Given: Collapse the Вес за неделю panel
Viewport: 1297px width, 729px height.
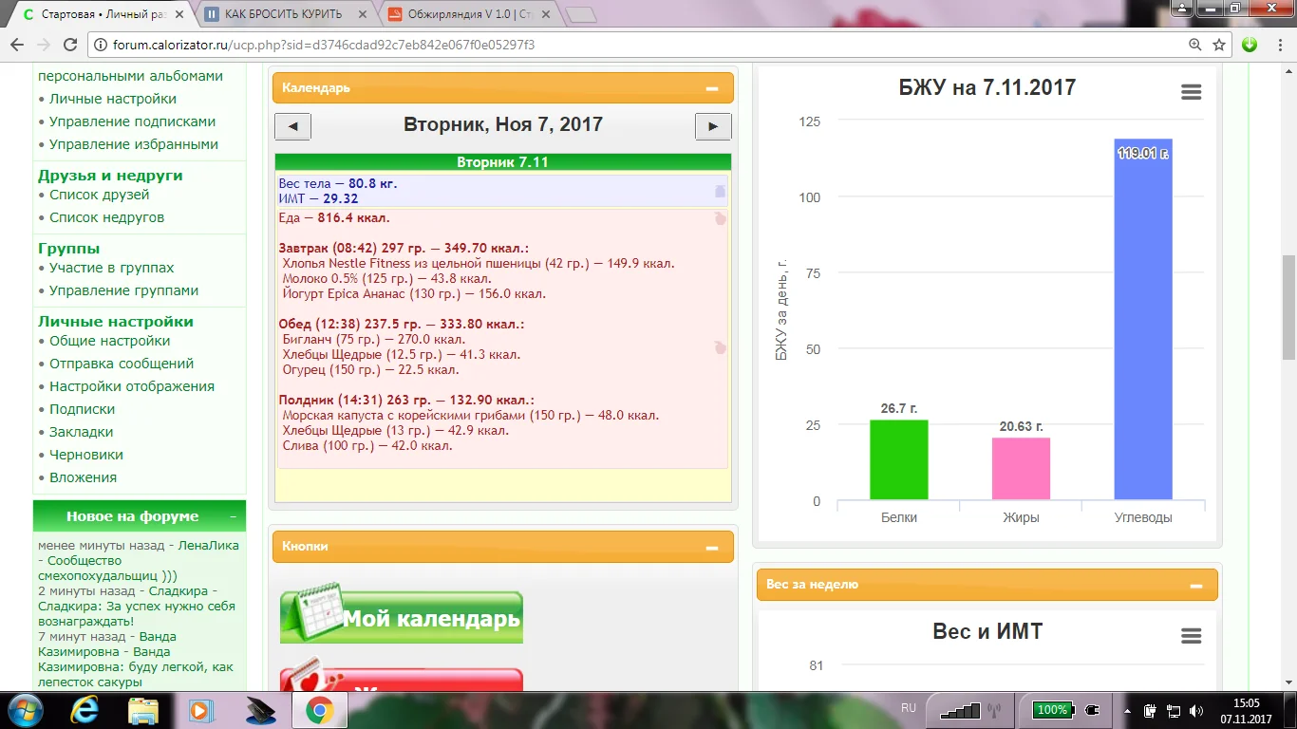Looking at the screenshot, I should (1195, 586).
